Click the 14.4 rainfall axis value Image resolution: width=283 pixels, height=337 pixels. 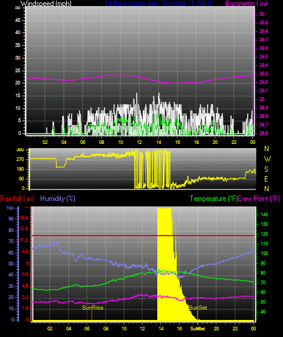tap(24, 218)
